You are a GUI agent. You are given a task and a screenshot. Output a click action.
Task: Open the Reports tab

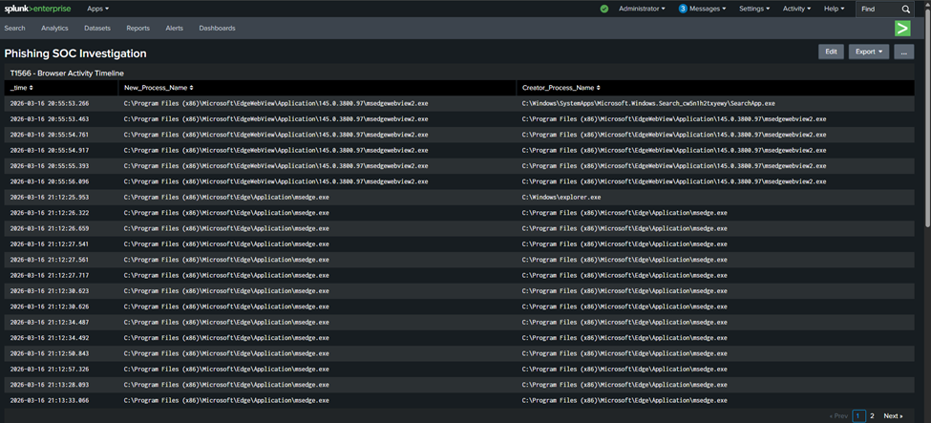click(x=138, y=28)
